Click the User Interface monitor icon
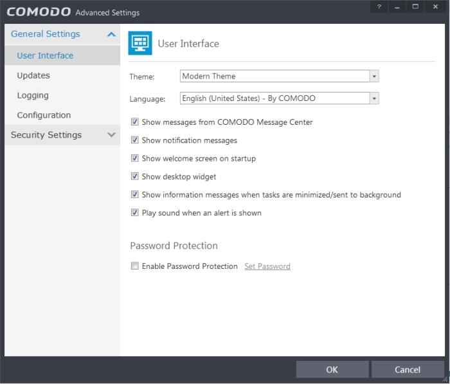The image size is (450, 384). coord(140,43)
